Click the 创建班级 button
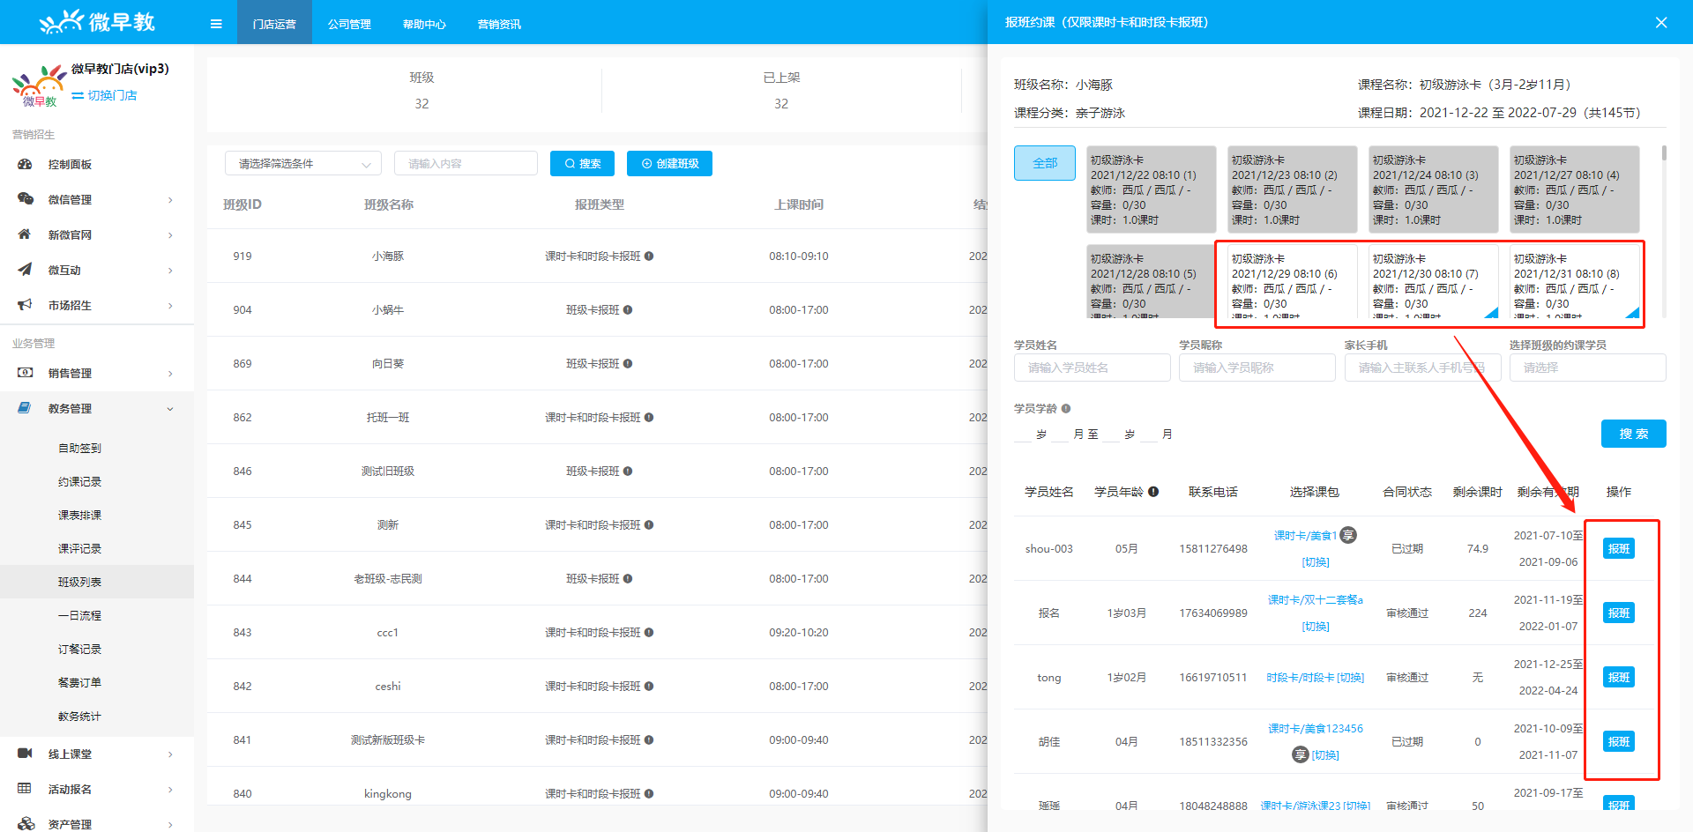Image resolution: width=1693 pixels, height=832 pixels. pyautogui.click(x=669, y=163)
